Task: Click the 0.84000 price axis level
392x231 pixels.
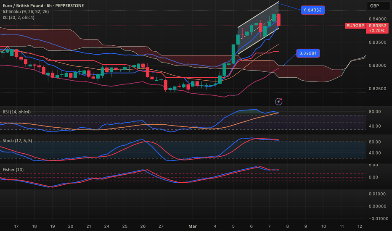Action: click(377, 19)
